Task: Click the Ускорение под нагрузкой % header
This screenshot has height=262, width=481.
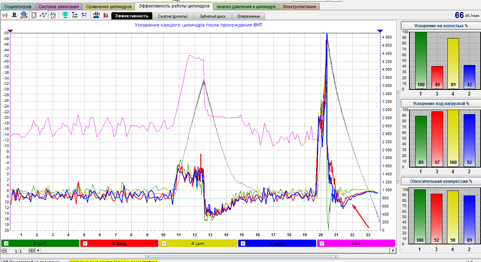Action: click(441, 103)
